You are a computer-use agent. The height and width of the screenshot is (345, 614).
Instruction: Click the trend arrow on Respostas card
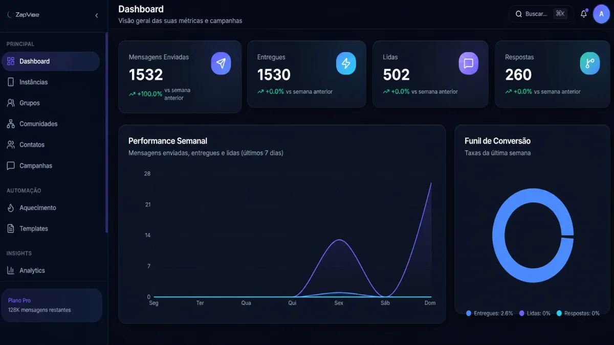click(x=508, y=92)
